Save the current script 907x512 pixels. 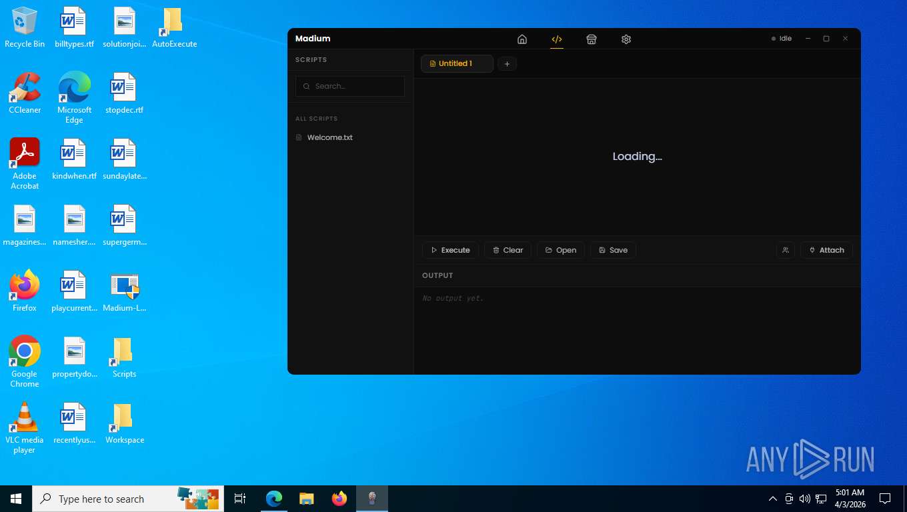coord(613,250)
